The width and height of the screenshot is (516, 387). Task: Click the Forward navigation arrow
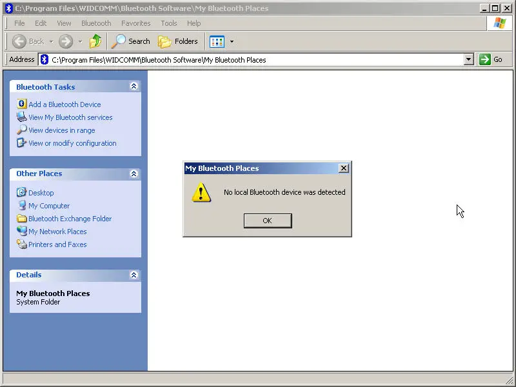pyautogui.click(x=66, y=41)
